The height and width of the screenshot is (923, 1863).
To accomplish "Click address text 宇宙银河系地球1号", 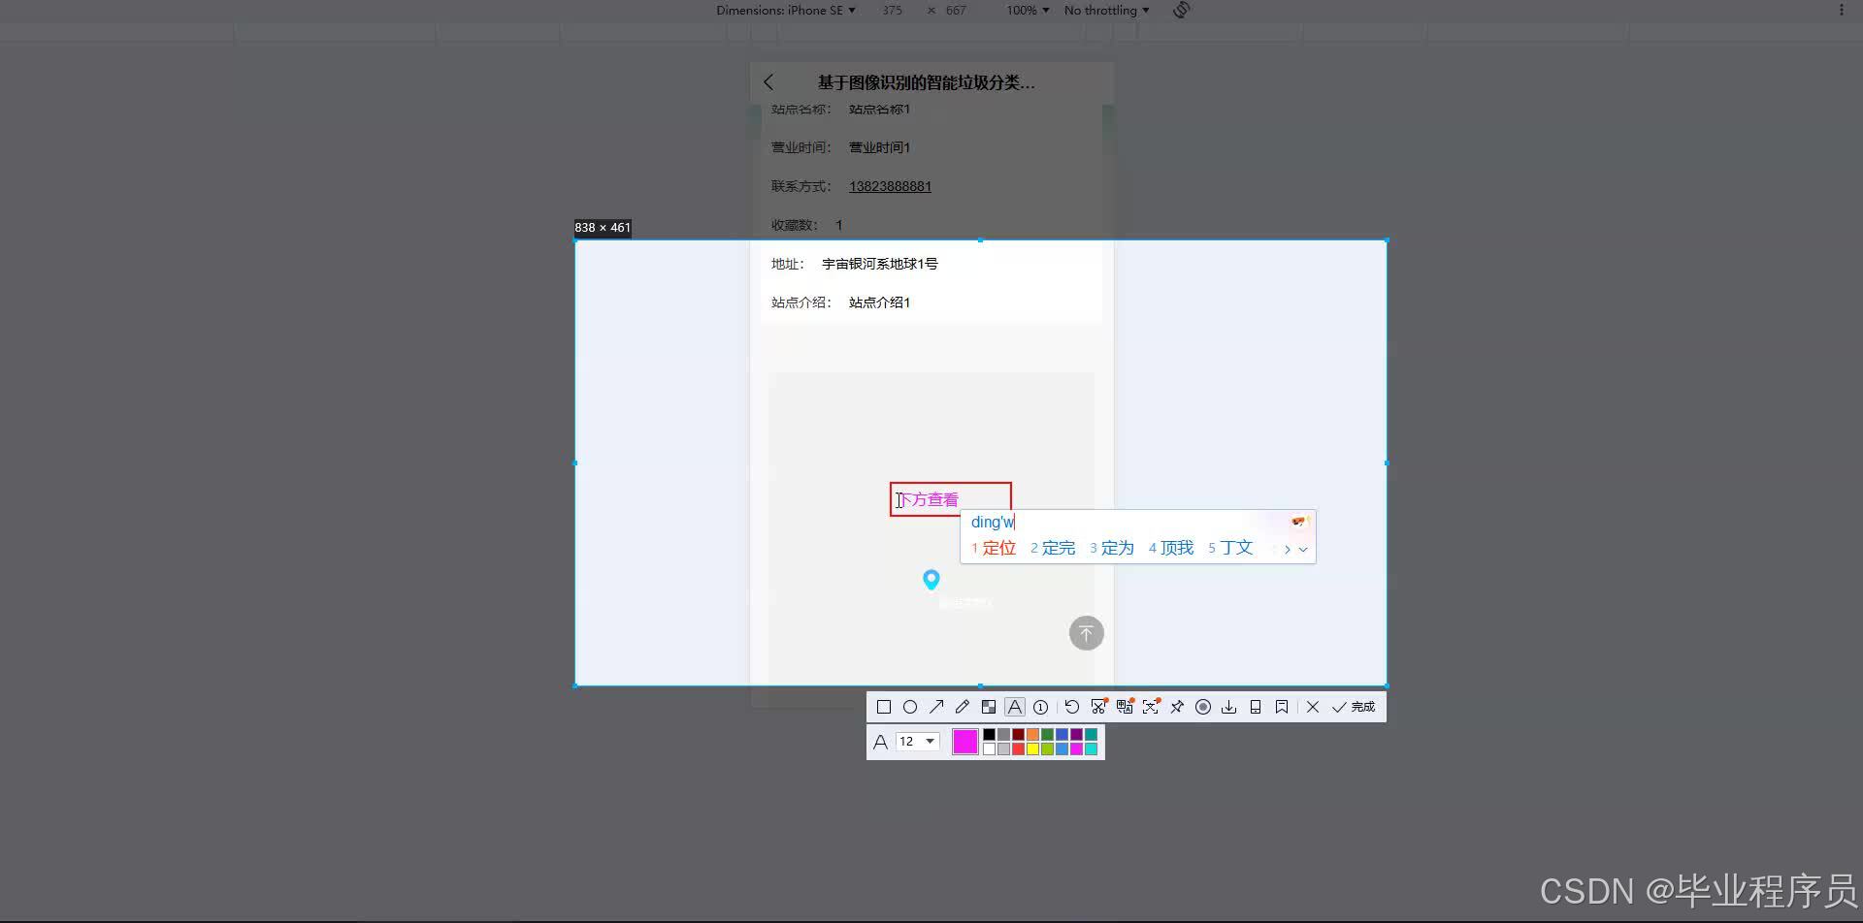I will tap(880, 264).
